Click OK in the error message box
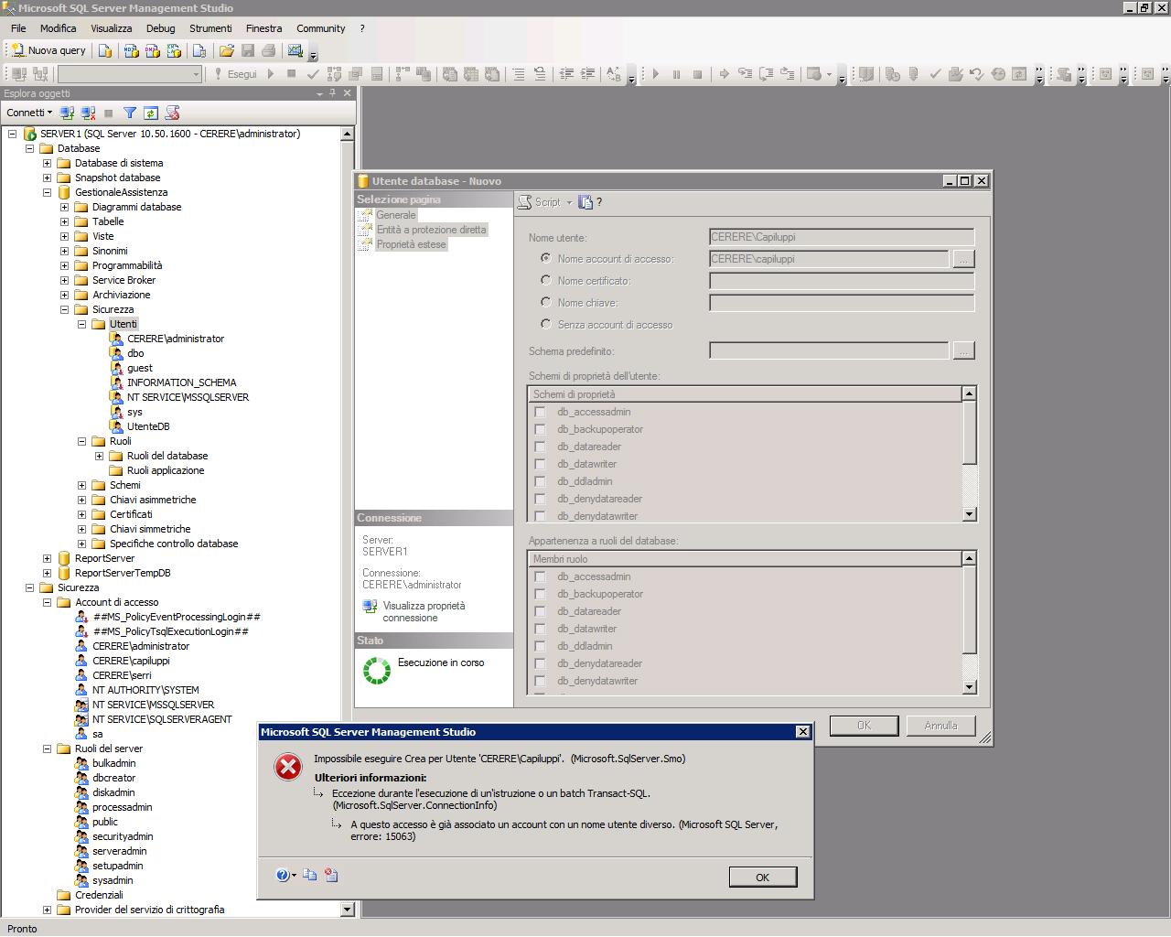Screen dimensions: 1171x937 point(762,877)
